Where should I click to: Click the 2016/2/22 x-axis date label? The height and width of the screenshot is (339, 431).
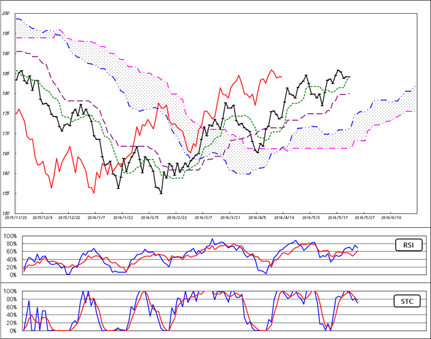[177, 217]
